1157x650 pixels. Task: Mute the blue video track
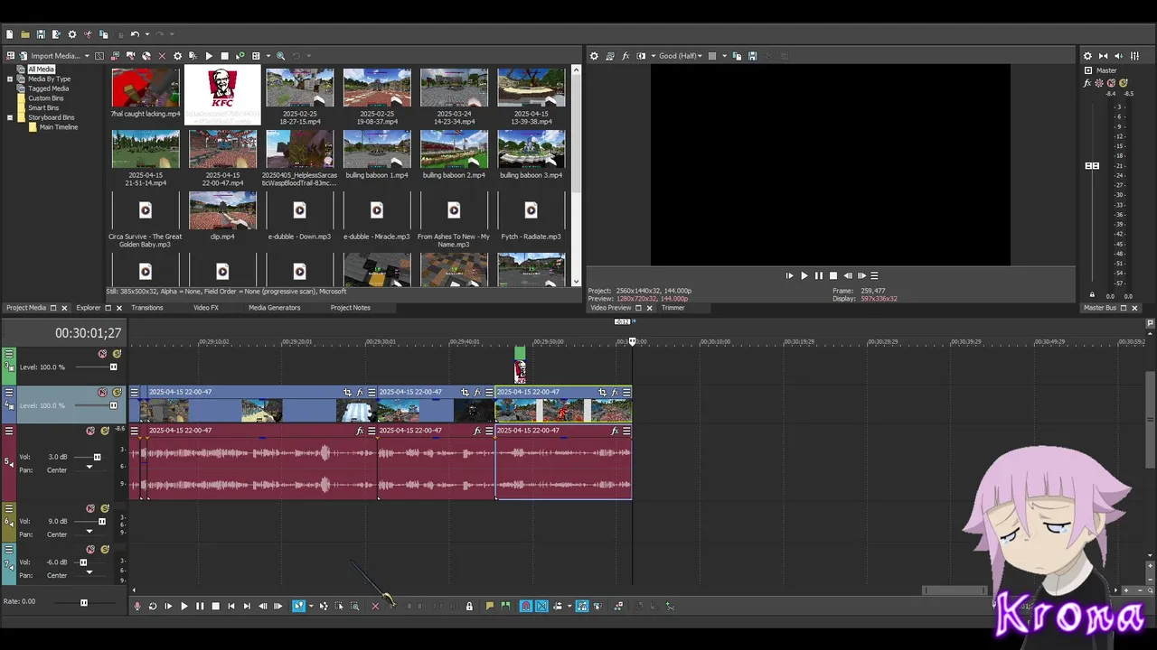(x=102, y=393)
